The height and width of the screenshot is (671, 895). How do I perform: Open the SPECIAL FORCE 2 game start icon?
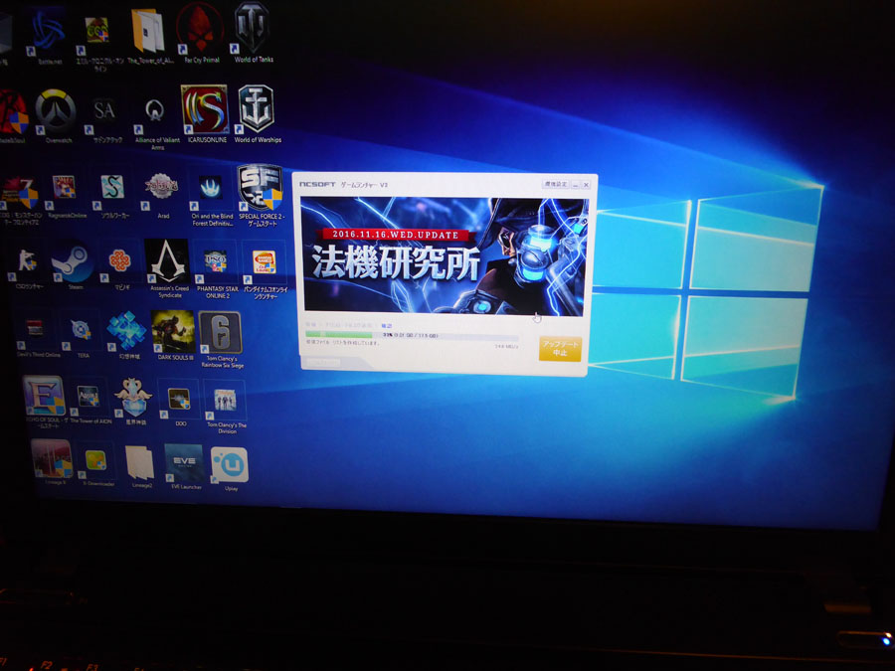tap(259, 196)
